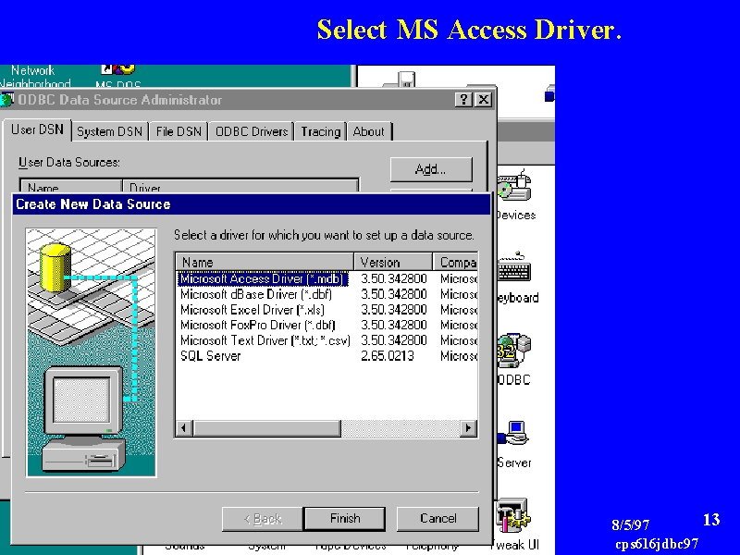Click the left arrow of the driver list scrollbar
Screen dimensions: 740x555
tap(183, 428)
